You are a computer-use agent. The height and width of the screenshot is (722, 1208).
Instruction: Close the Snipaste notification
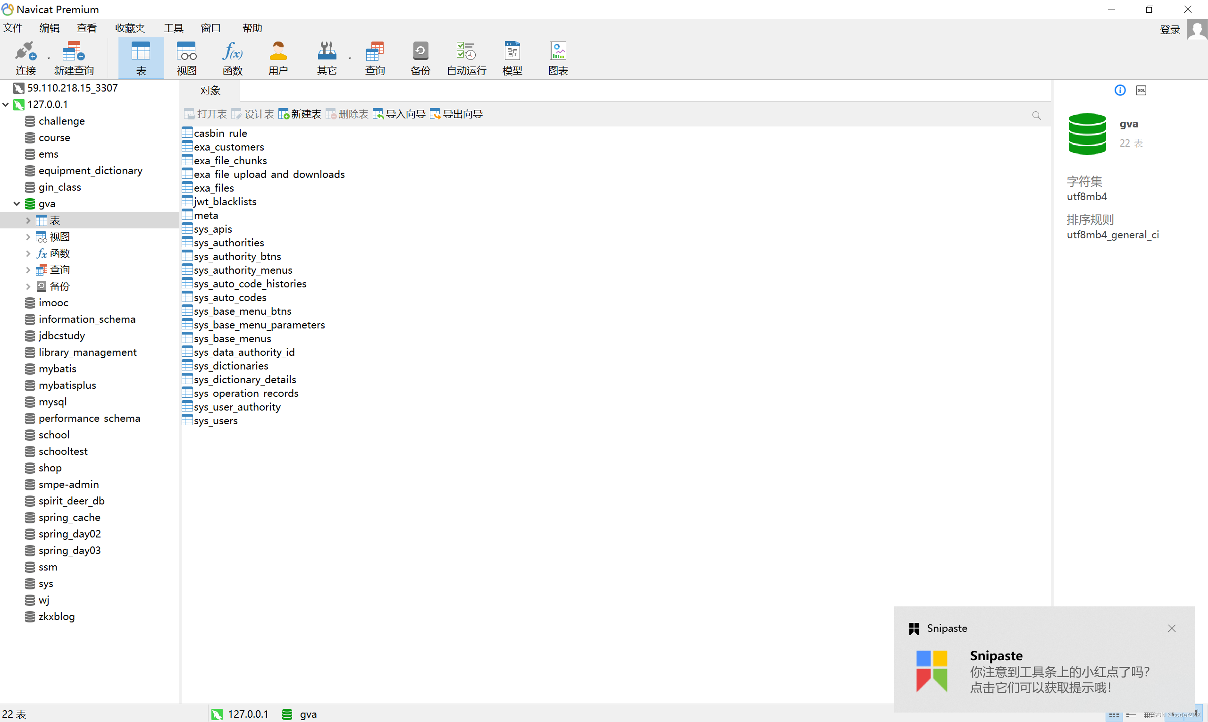point(1172,629)
